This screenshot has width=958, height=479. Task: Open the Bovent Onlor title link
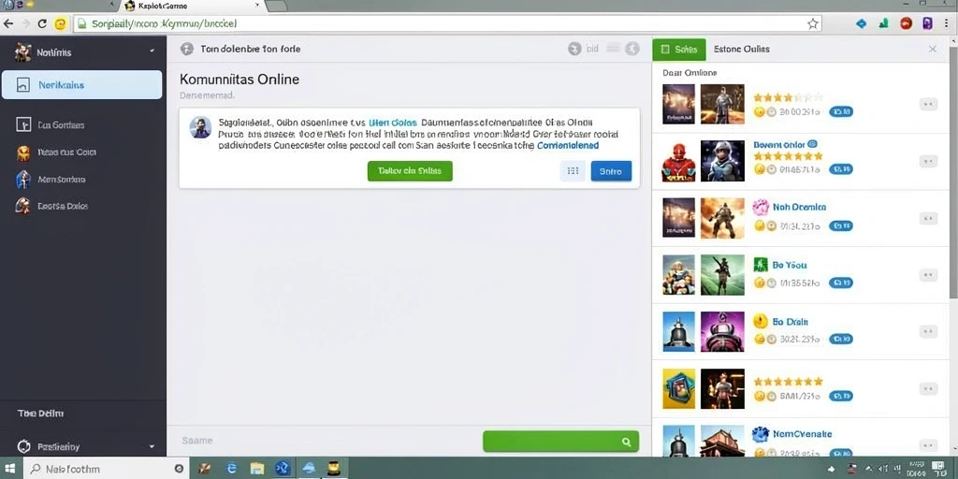tap(779, 144)
